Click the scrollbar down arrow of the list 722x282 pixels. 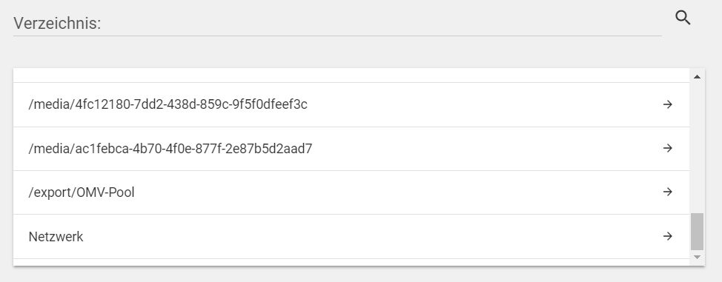697,257
